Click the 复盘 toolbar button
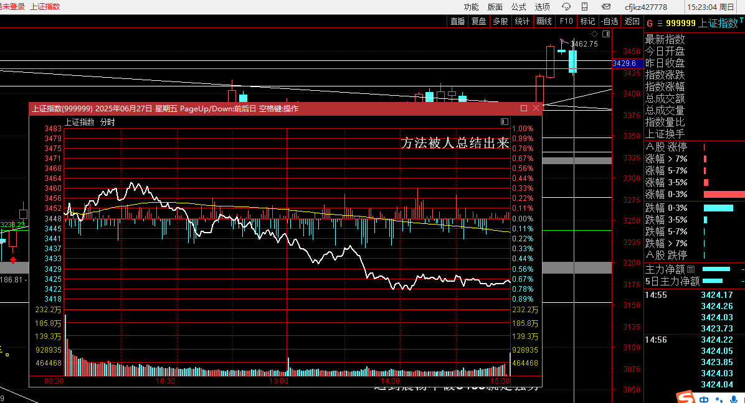 [x=479, y=21]
